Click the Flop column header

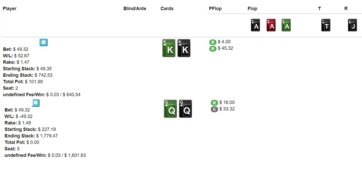click(252, 9)
